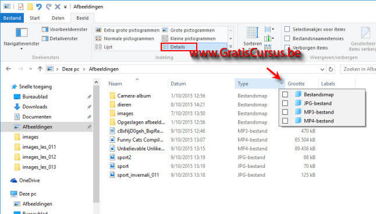Open Bureaublad under Snelle toegang
Image resolution: width=376 pixels, height=214 pixels.
click(35, 97)
